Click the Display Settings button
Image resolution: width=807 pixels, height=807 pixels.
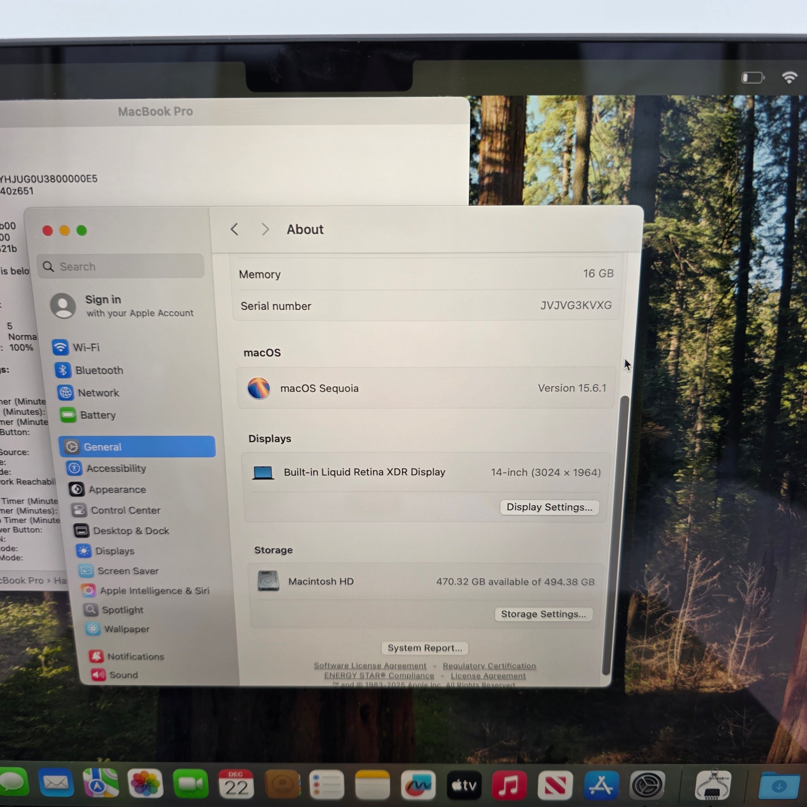(549, 507)
